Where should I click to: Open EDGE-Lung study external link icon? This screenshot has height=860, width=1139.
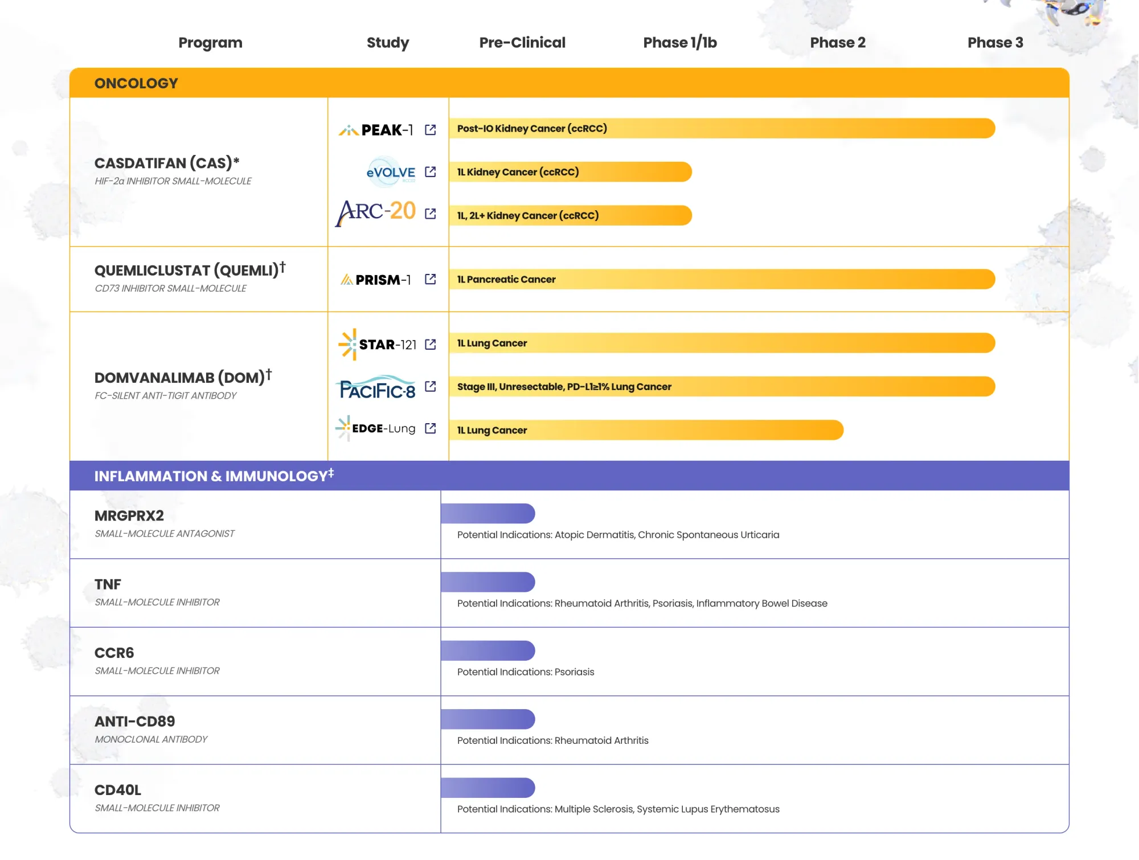[431, 428]
